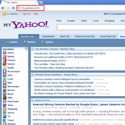Click the Options gear icon
The height and width of the screenshot is (125, 125).
43,42
